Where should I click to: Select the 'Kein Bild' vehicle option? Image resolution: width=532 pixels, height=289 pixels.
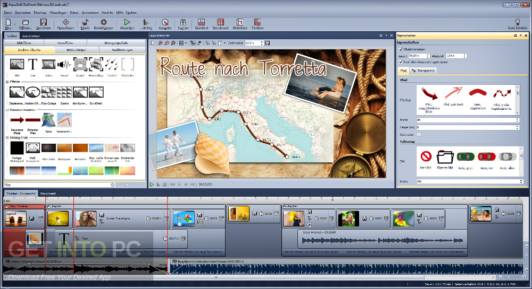[x=426, y=156]
